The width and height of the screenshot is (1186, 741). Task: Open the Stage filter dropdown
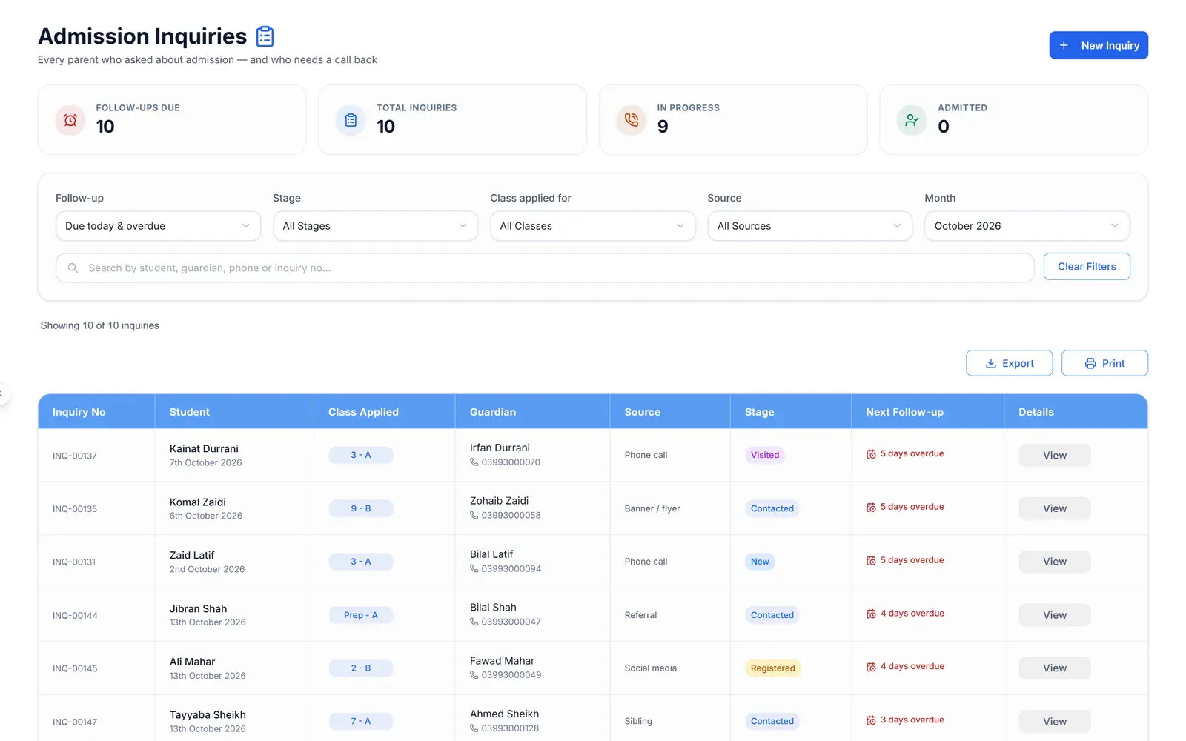[375, 226]
